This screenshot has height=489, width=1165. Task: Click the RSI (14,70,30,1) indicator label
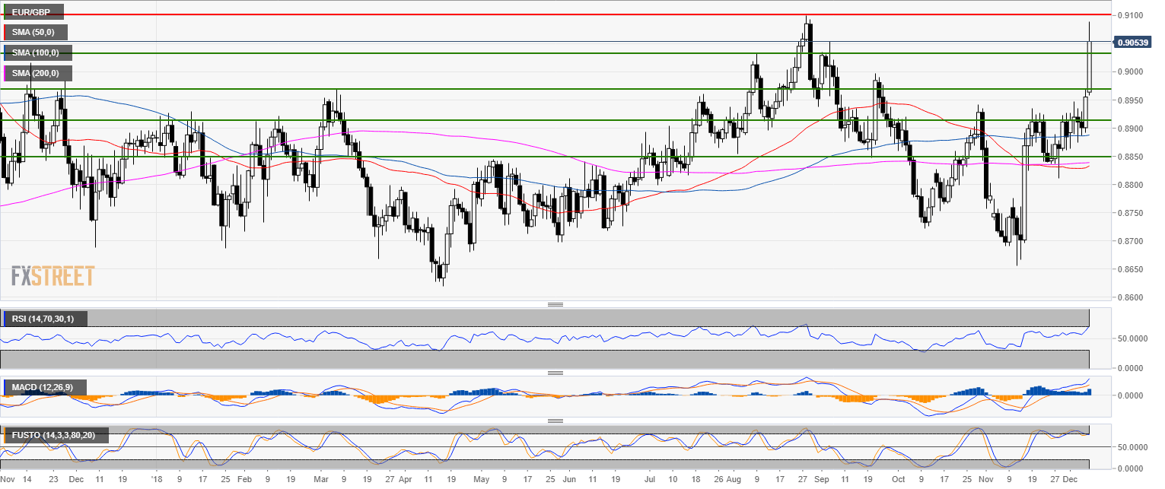coord(46,318)
